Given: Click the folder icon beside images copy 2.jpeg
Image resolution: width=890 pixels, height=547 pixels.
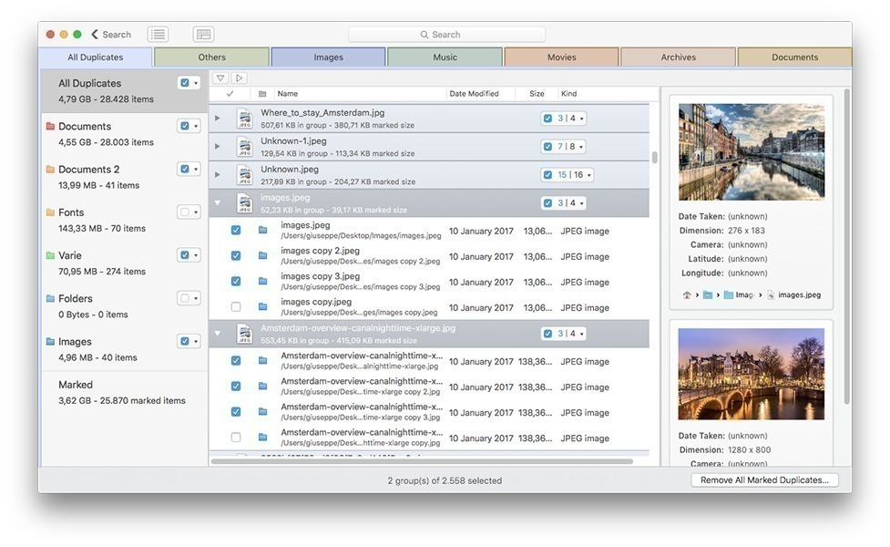Looking at the screenshot, I should 262,256.
